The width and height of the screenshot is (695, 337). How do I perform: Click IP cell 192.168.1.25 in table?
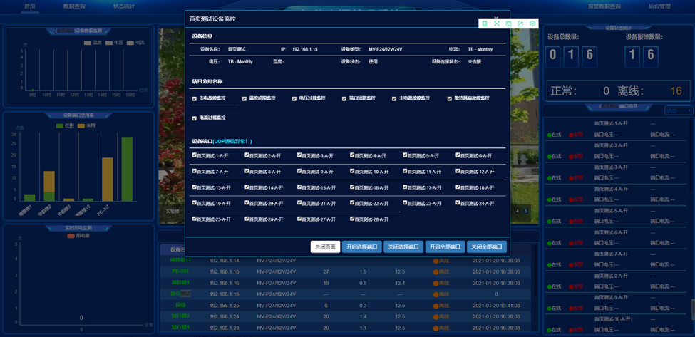225,306
